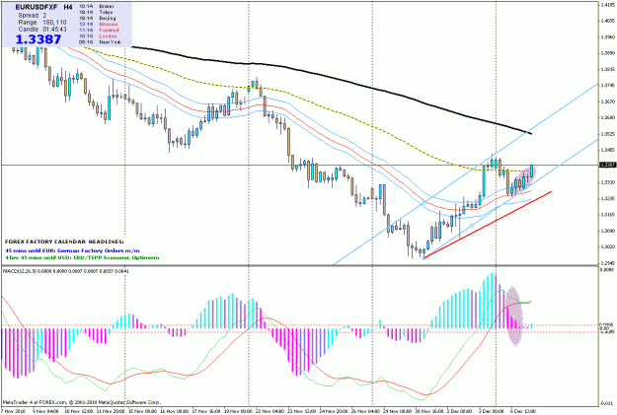Select the New York time row

point(100,42)
